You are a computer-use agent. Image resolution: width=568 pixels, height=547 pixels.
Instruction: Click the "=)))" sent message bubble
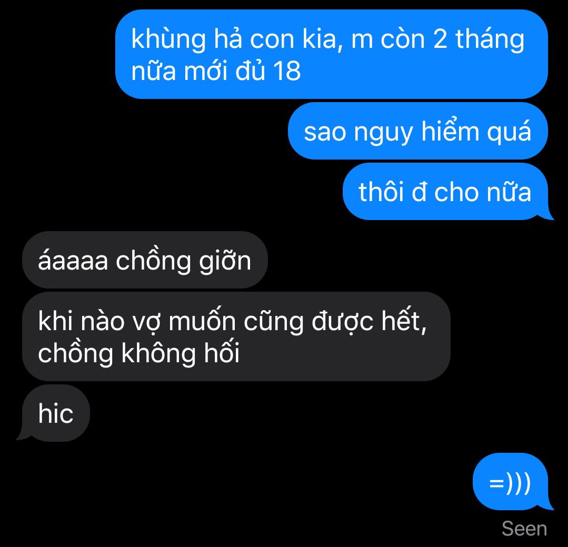(x=510, y=482)
